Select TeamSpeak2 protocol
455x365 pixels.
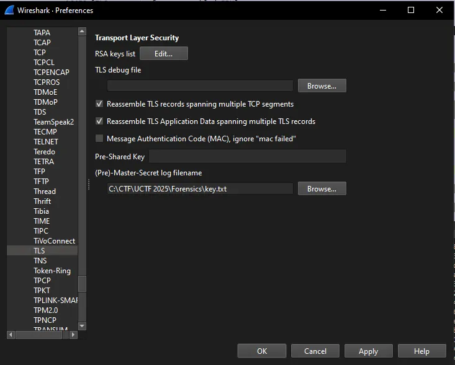53,122
